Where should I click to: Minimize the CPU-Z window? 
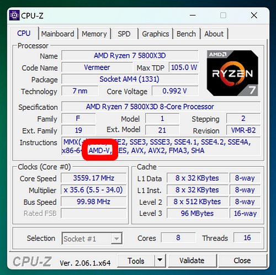tap(193, 15)
